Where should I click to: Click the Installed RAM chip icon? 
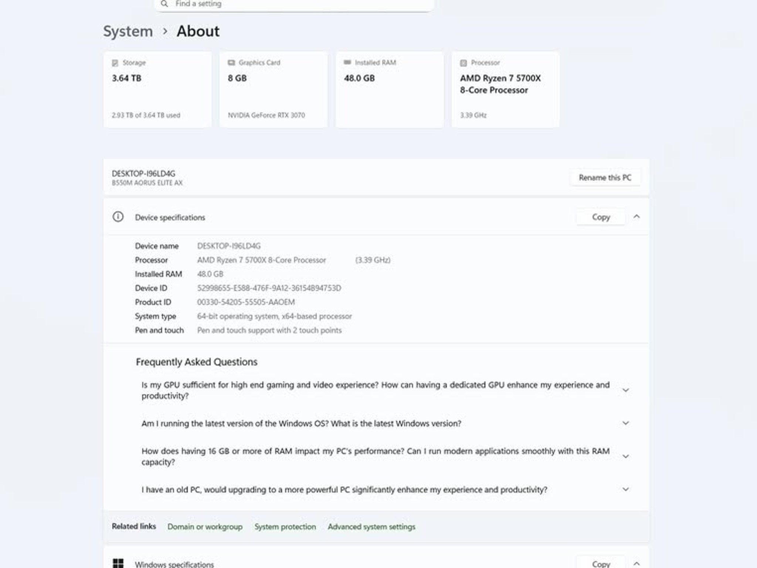tap(347, 62)
